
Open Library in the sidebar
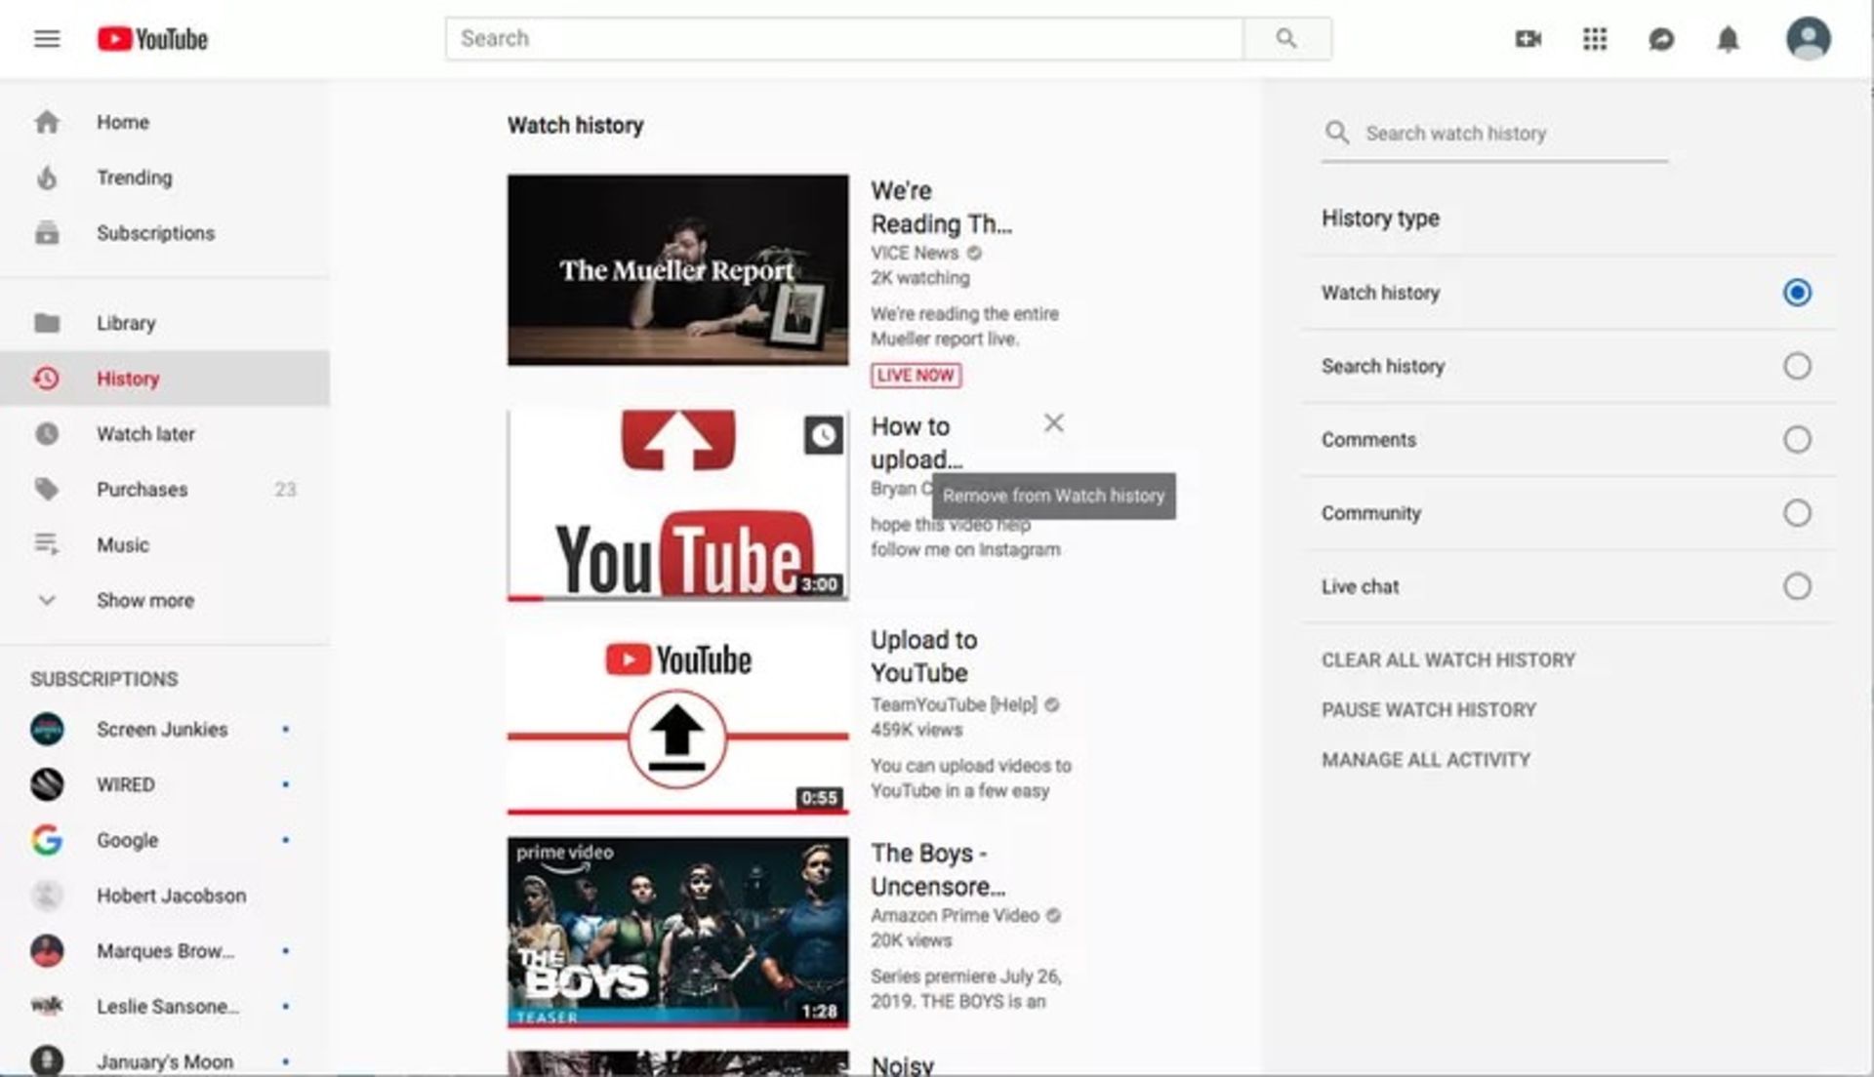[x=165, y=323]
